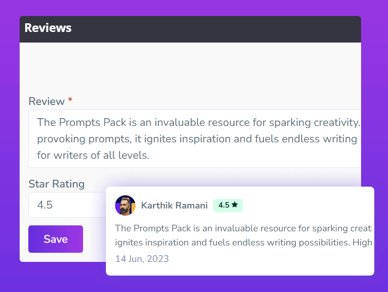The width and height of the screenshot is (388, 292).
Task: Click the red required asterisk
Action: point(70,100)
